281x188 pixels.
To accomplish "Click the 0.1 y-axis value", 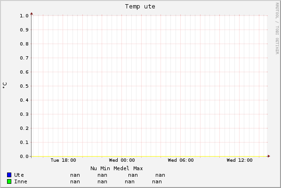I will [x=24, y=143].
